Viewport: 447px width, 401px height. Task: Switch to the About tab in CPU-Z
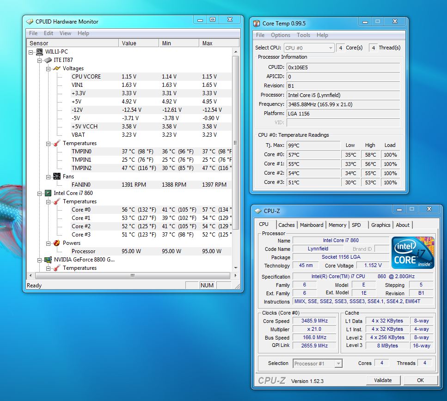[403, 225]
